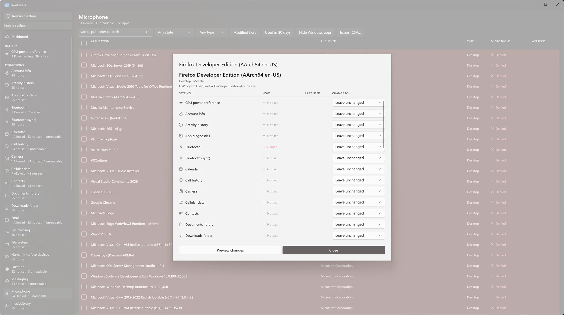
Task: Open the Any type filter dropdown
Action: (x=212, y=32)
